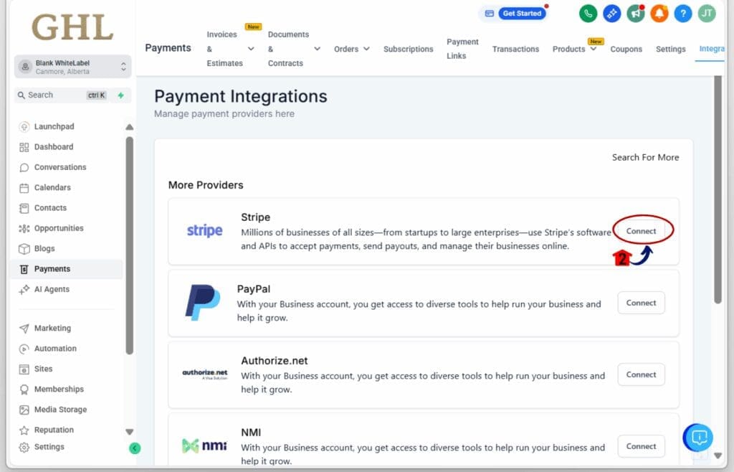Viewport: 734px width, 472px height.
Task: Collapse sidebar with green arrow button
Action: [135, 448]
